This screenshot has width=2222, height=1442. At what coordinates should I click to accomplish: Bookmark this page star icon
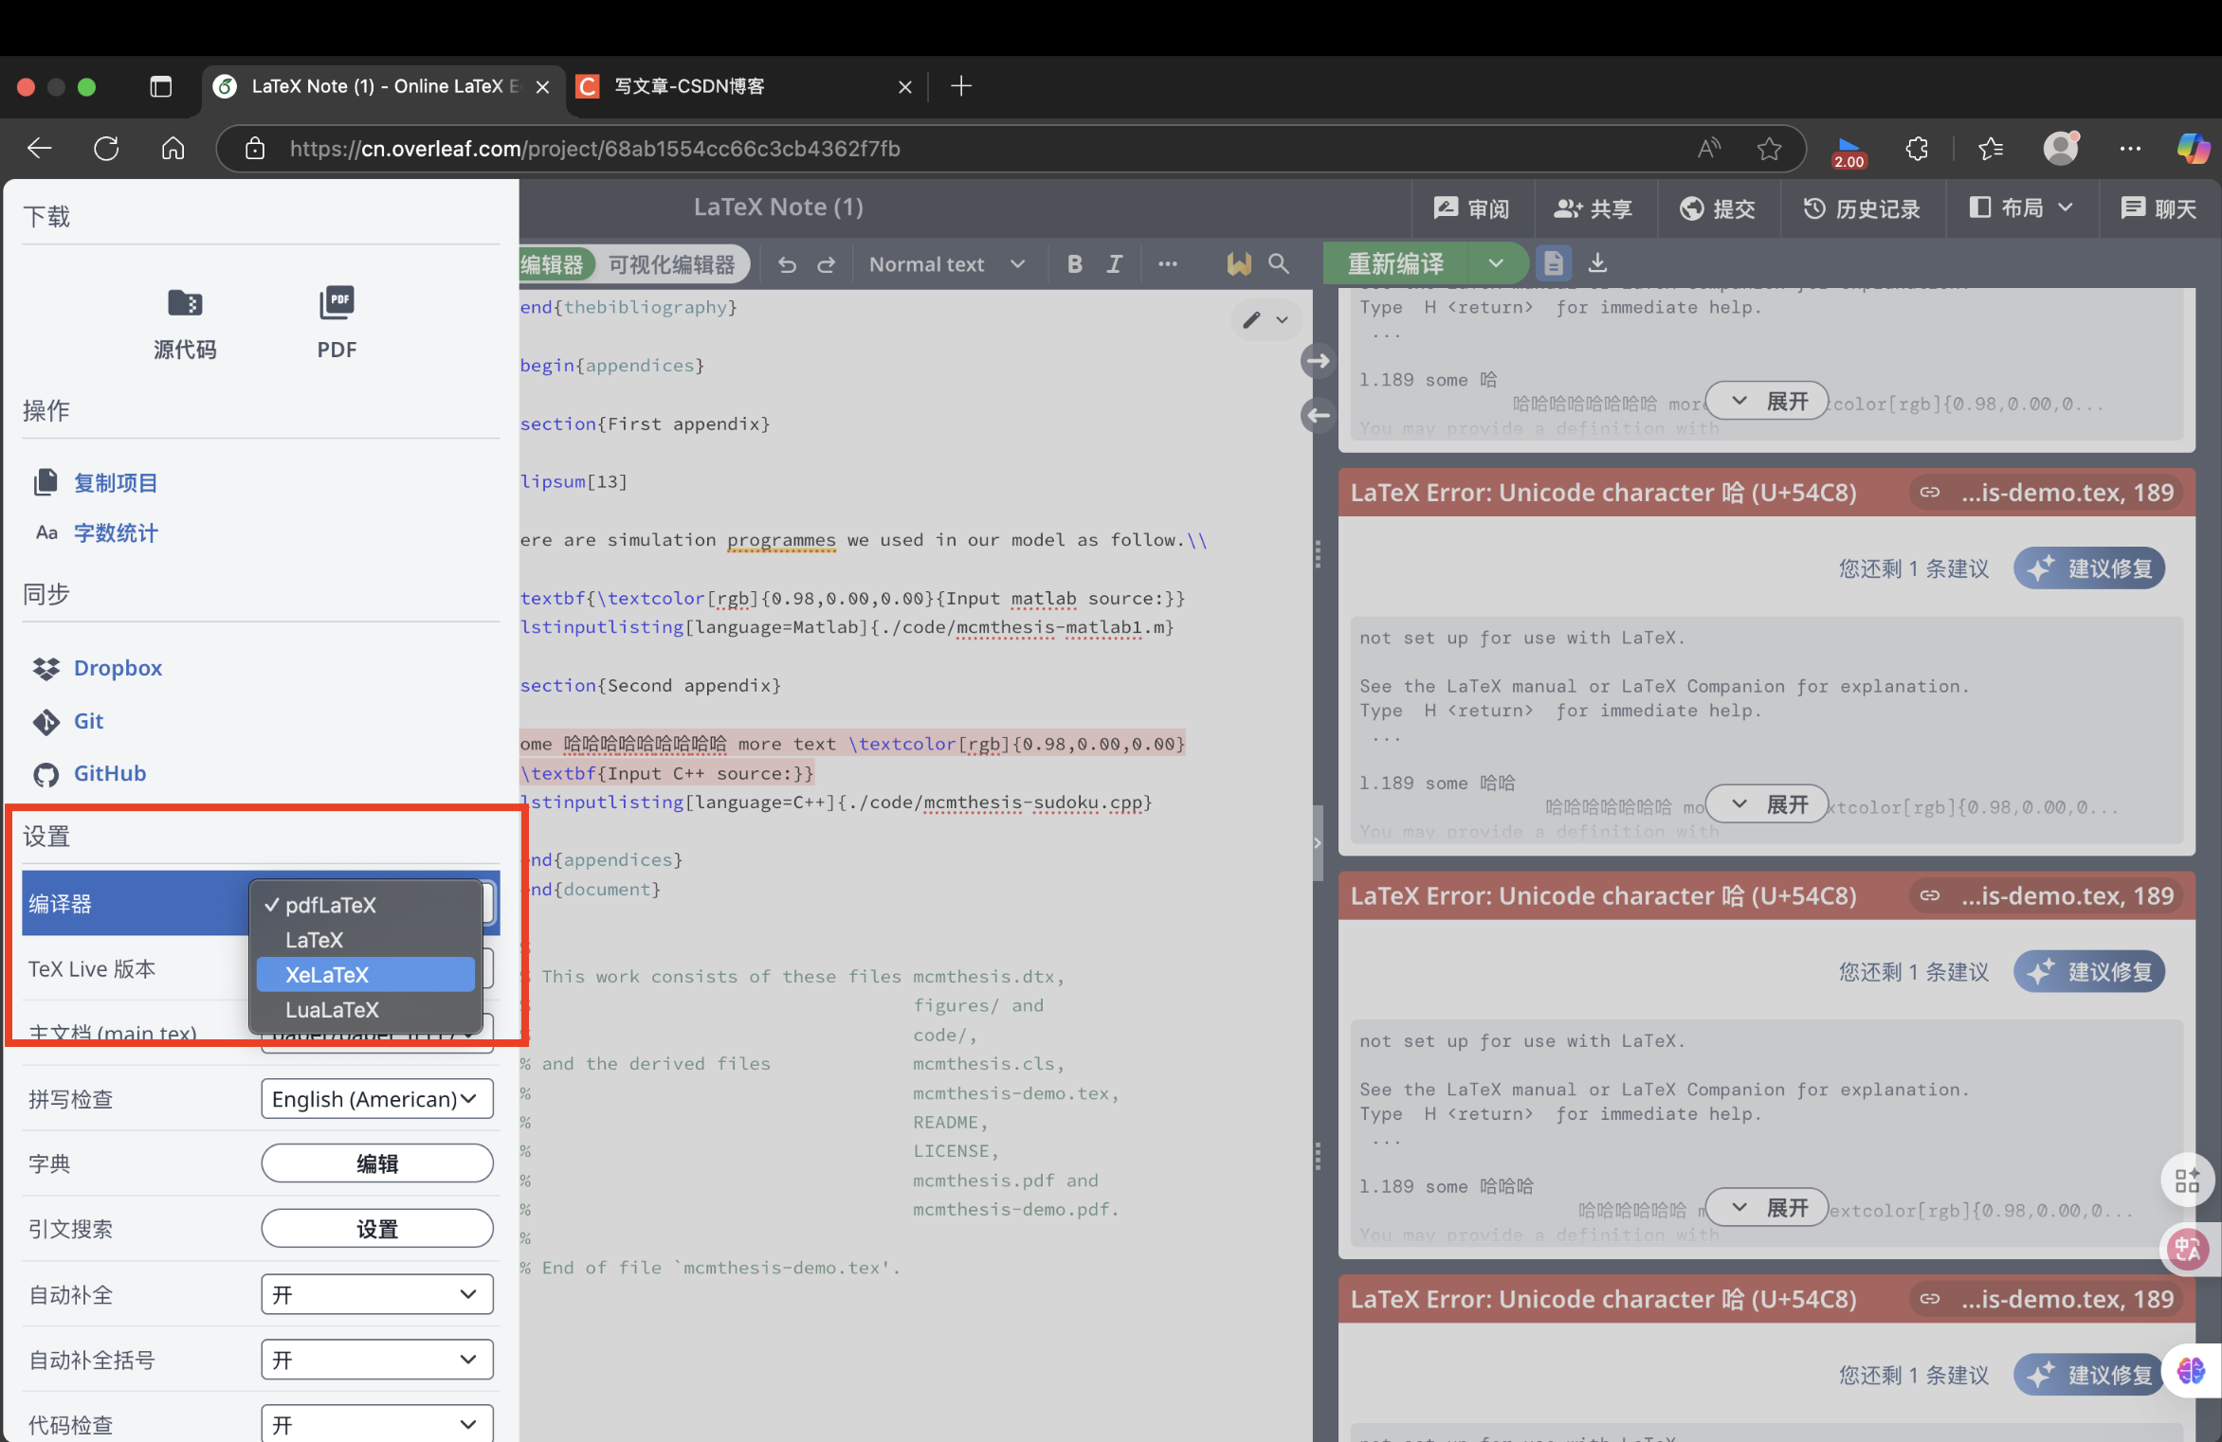click(1769, 149)
